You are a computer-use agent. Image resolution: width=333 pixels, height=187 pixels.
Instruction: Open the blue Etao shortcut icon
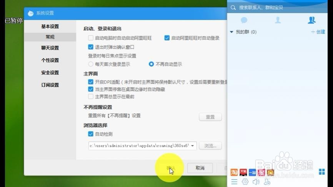point(252,172)
